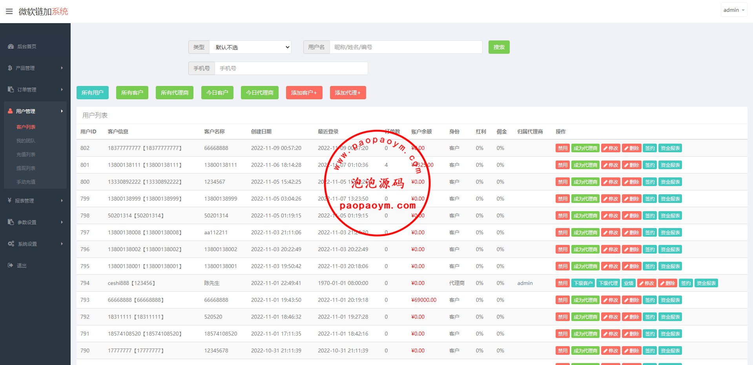Select customer name 陈先生 cell
753x365 pixels.
(212, 283)
